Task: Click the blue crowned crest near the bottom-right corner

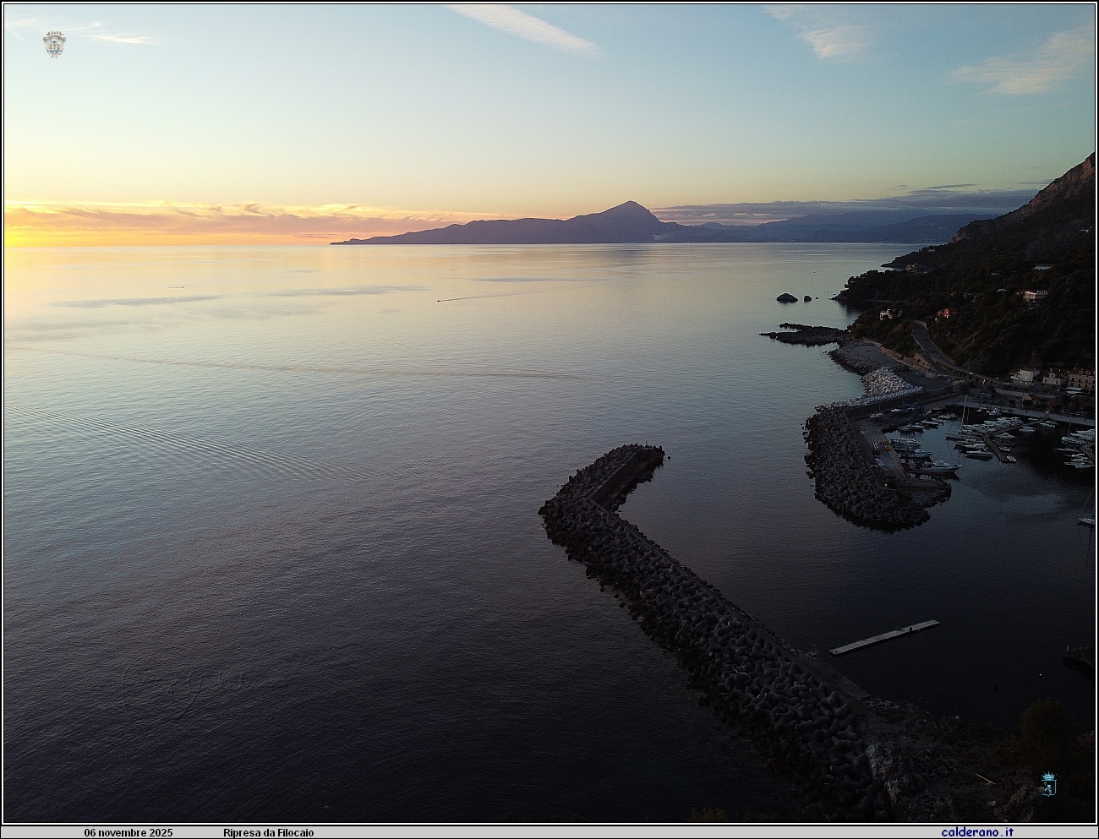Action: coord(1048,783)
